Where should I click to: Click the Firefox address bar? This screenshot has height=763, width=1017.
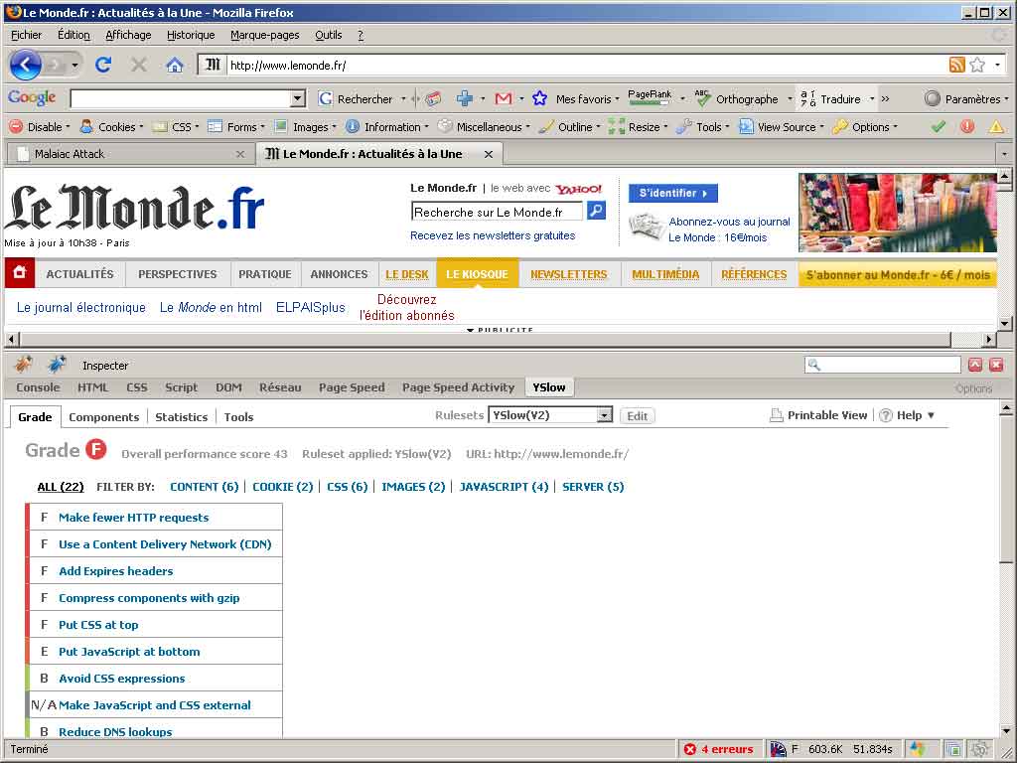pyautogui.click(x=584, y=65)
